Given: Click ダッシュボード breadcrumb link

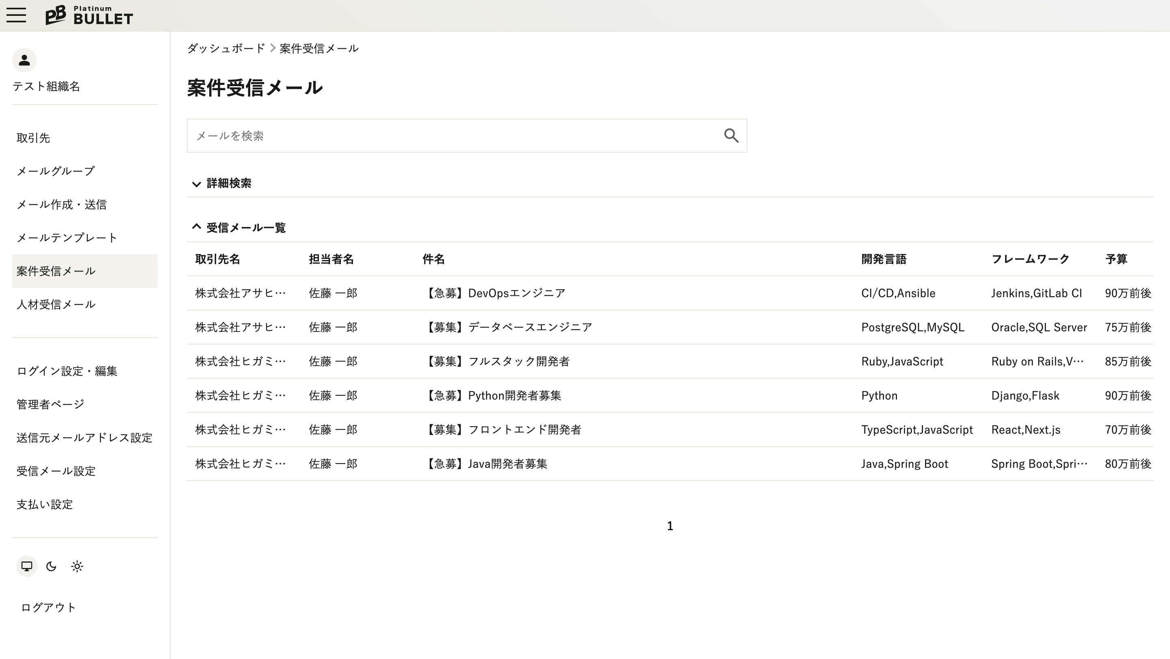Looking at the screenshot, I should click(x=226, y=48).
